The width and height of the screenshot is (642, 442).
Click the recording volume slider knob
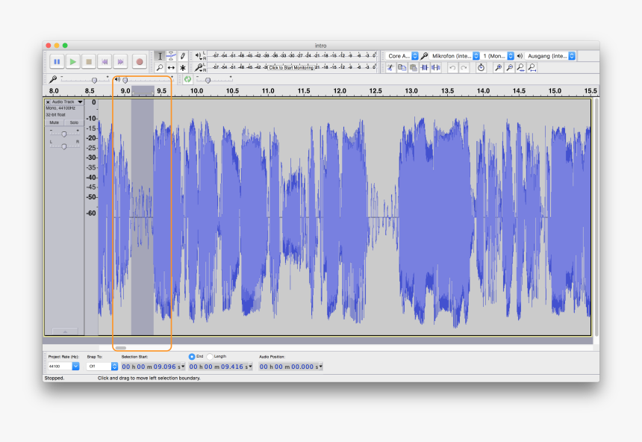coord(94,81)
